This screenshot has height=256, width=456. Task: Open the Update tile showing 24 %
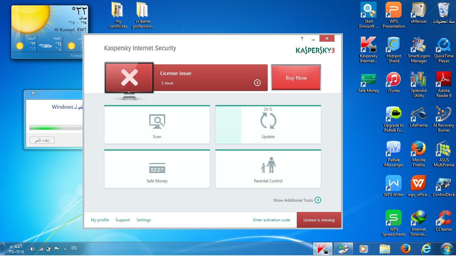tap(268, 125)
